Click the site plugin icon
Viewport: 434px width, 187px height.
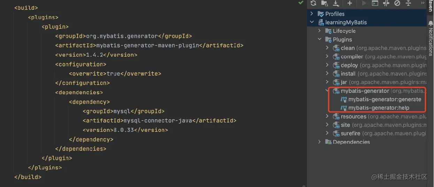(336, 125)
